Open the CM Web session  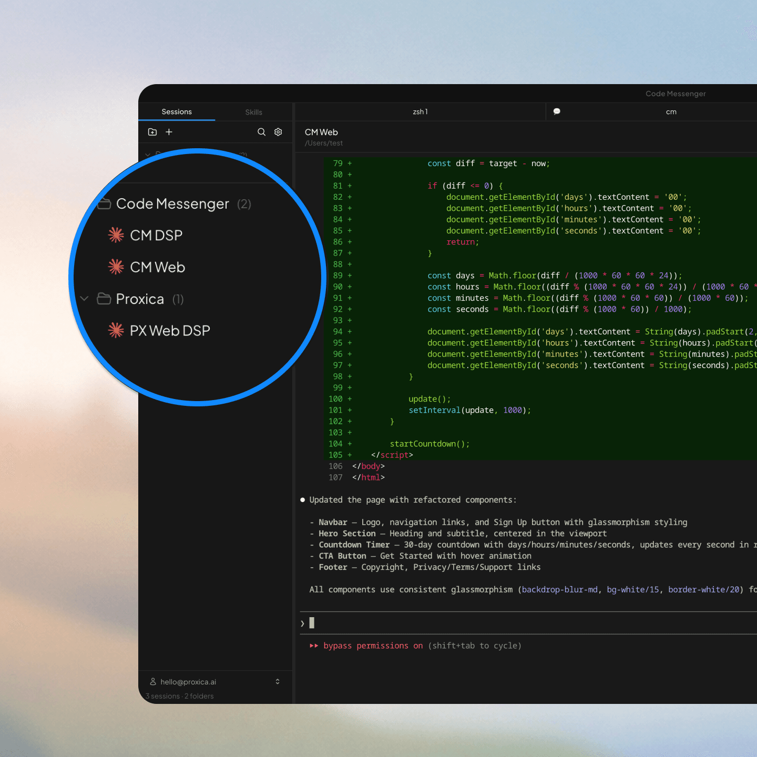coord(158,267)
